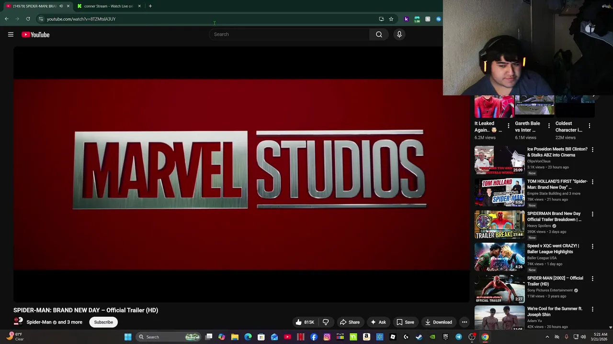
Task: Open the Windows Start menu
Action: [x=128, y=337]
